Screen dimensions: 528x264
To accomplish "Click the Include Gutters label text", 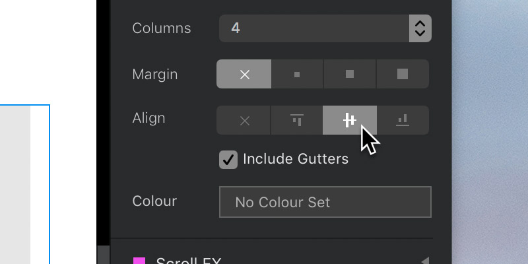I will pyautogui.click(x=296, y=159).
